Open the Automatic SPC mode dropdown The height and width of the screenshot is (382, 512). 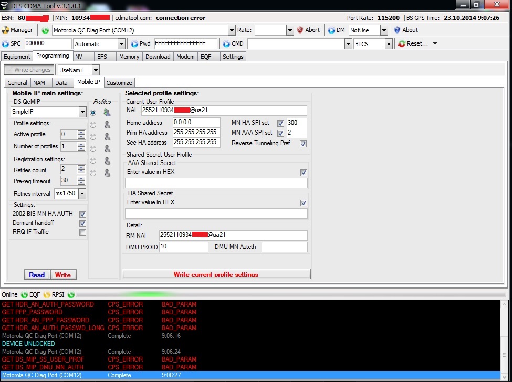point(121,44)
